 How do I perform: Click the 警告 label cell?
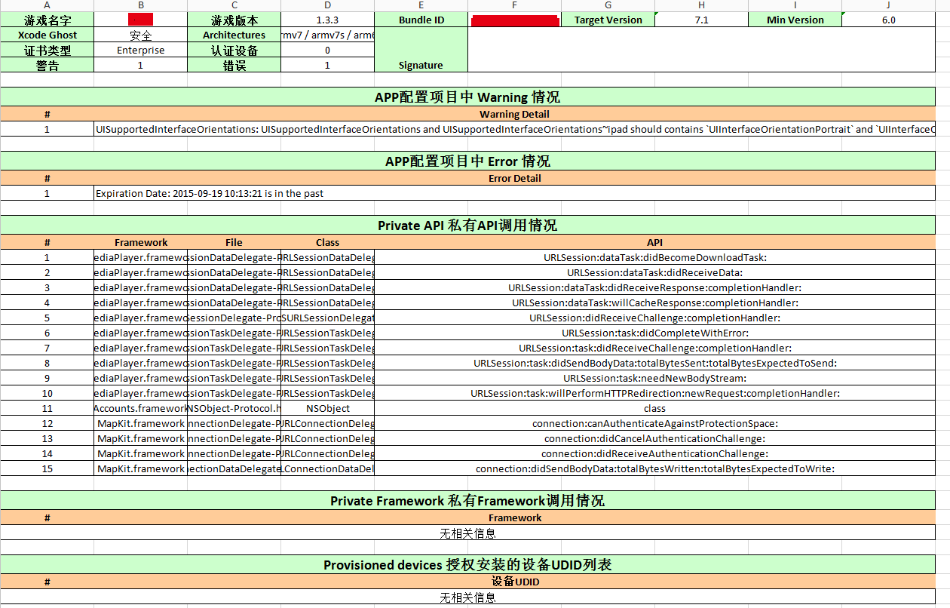point(47,65)
